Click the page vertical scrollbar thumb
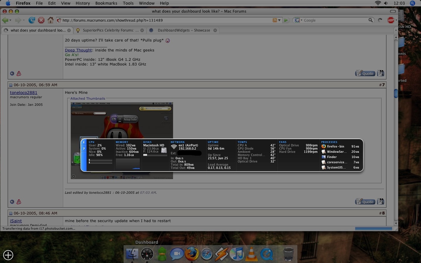The height and width of the screenshot is (263, 421). click(396, 94)
